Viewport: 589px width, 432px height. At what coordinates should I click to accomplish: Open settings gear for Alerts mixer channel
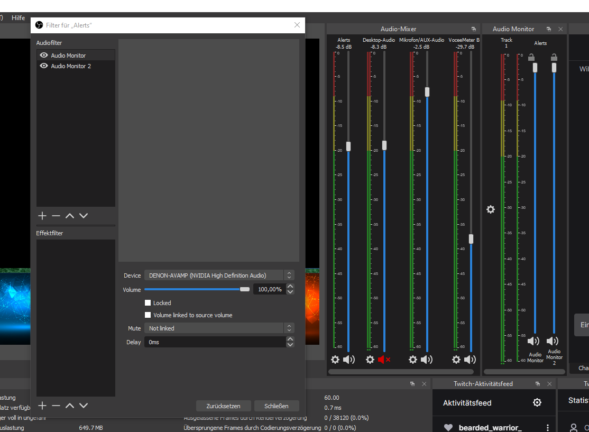coord(335,360)
